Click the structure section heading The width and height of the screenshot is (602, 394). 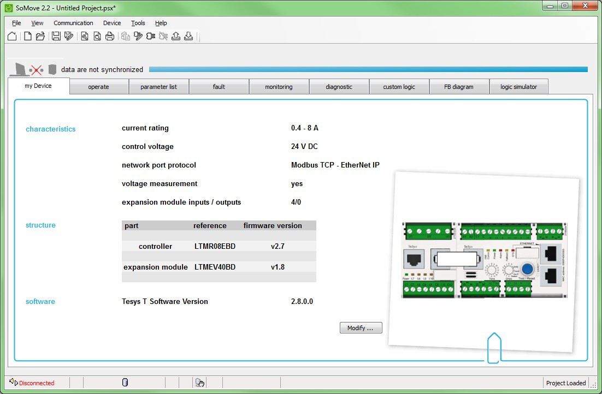(40, 225)
